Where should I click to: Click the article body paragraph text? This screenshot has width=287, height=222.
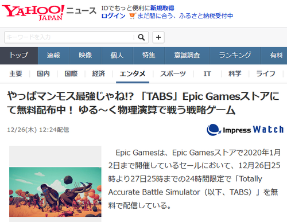pos(194,179)
